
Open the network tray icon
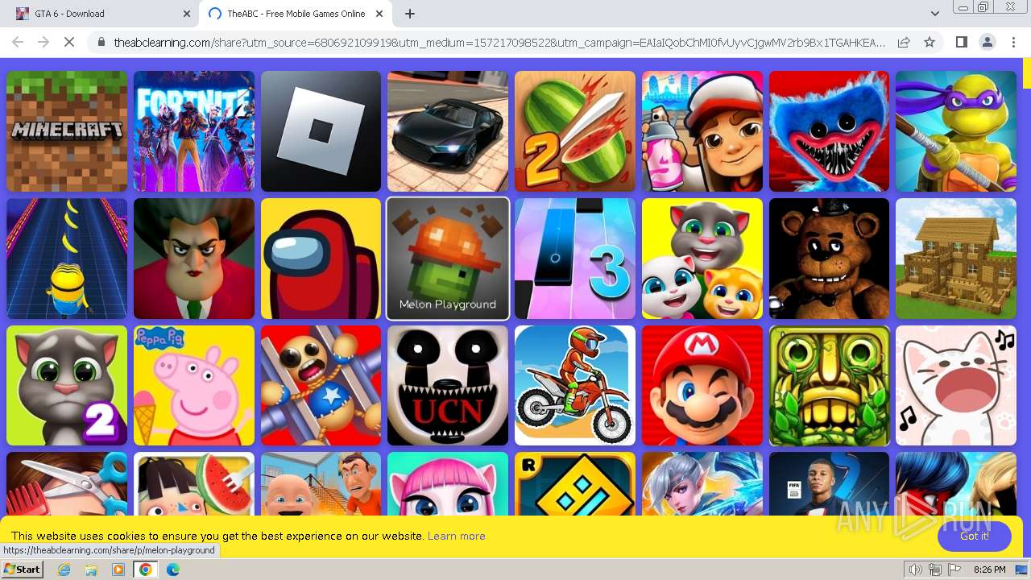tap(935, 570)
